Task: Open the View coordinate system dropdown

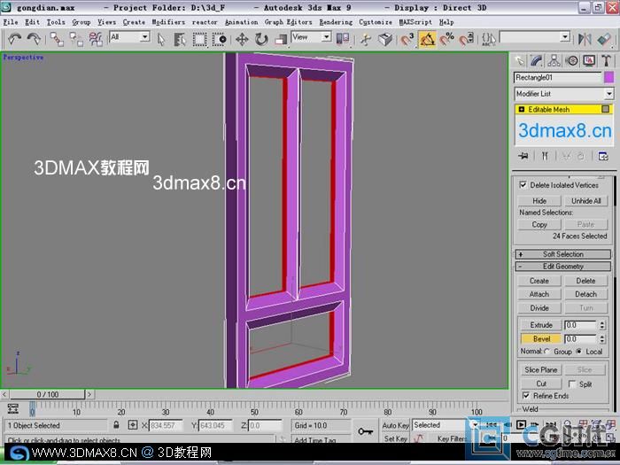Action: pos(311,37)
